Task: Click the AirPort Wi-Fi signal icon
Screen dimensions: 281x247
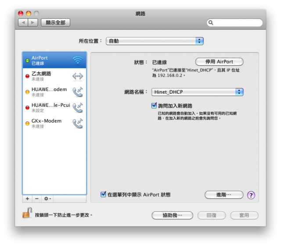Action: coord(78,60)
